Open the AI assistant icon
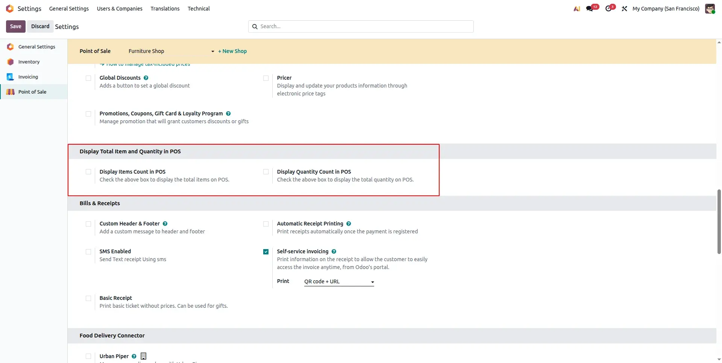 pos(576,9)
